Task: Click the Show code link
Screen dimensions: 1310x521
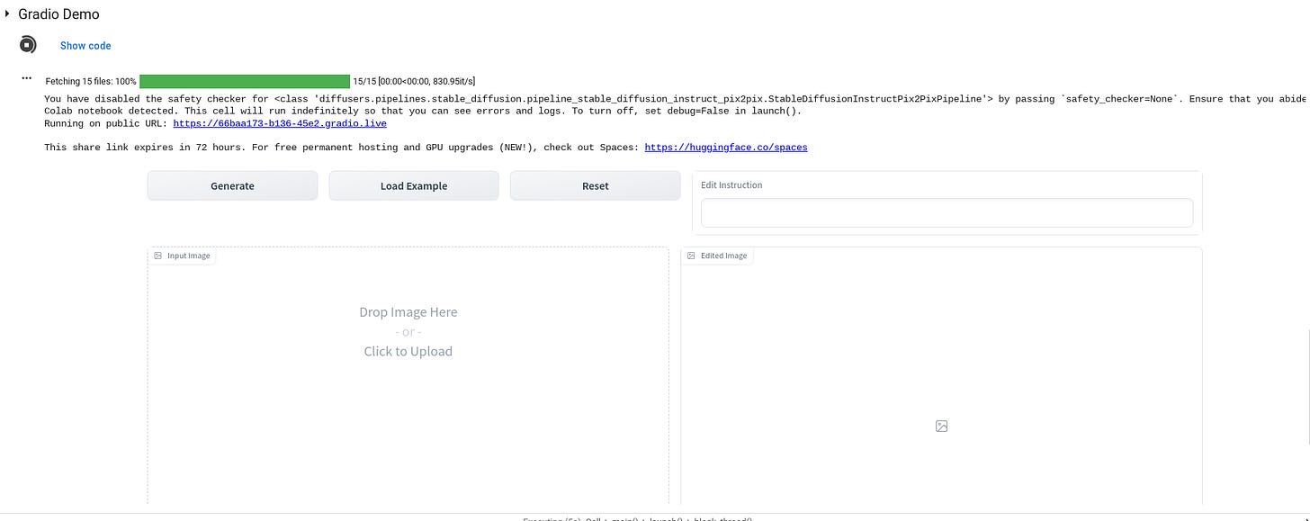Action: point(85,45)
